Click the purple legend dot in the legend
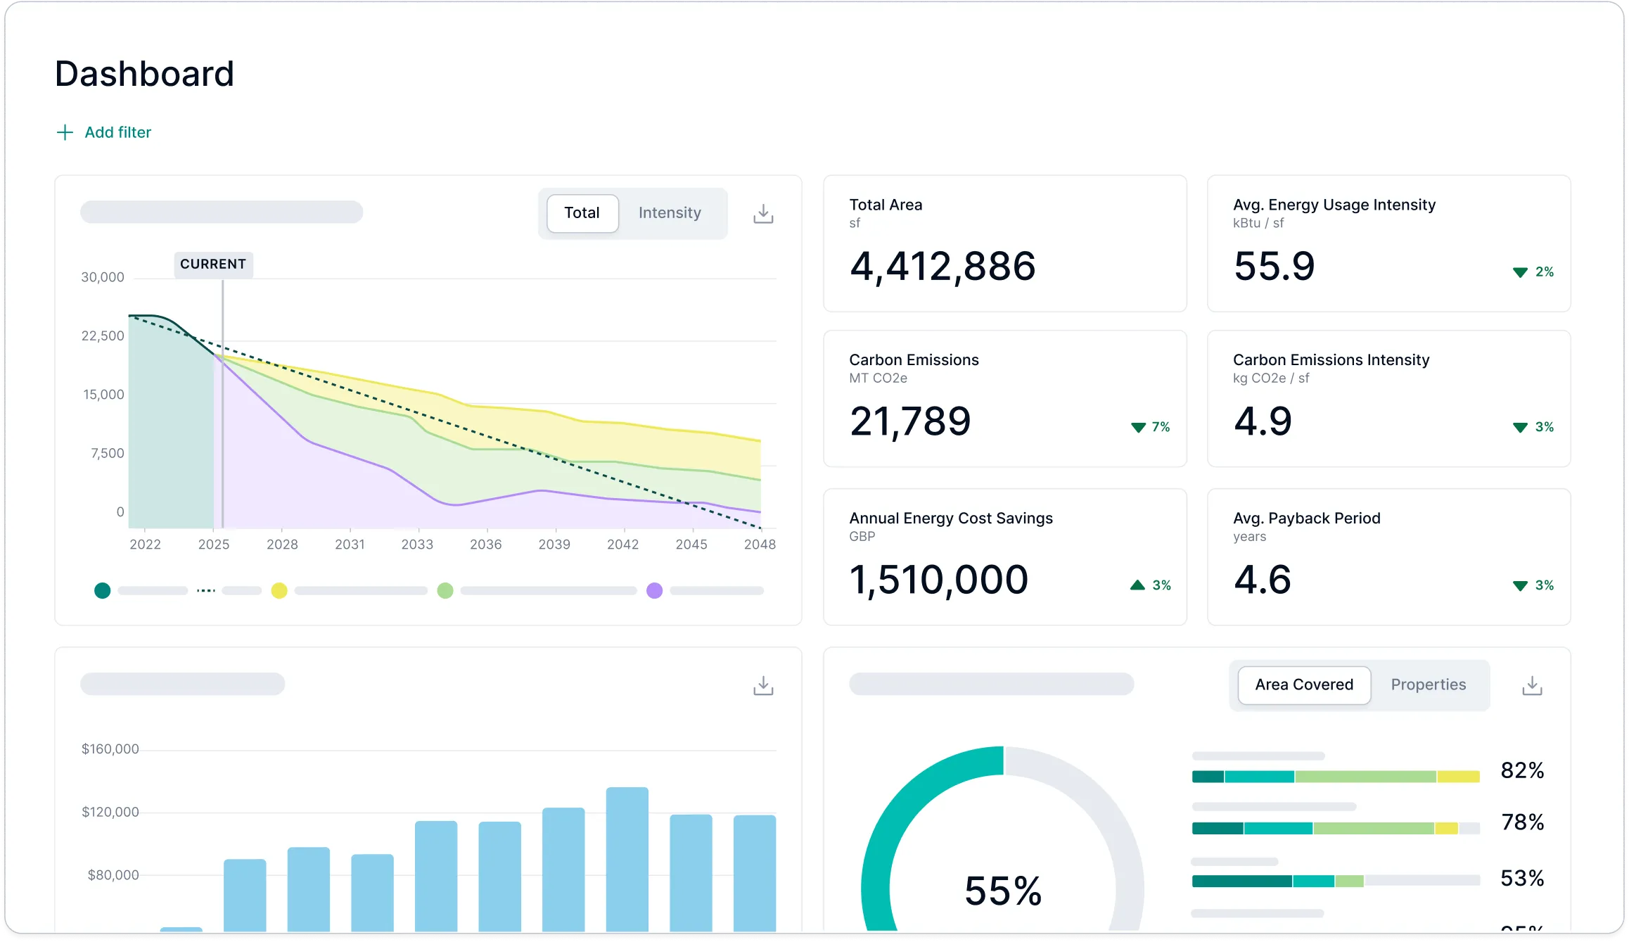Screen dimensions: 1629x942 (654, 590)
